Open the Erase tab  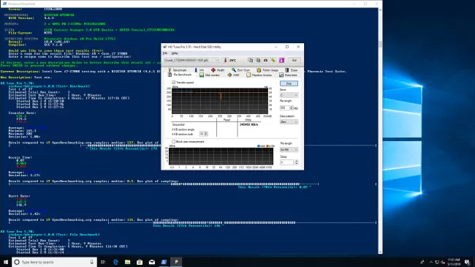click(292, 70)
